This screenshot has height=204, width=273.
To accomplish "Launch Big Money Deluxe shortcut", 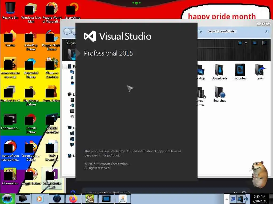I will tap(31, 95).
